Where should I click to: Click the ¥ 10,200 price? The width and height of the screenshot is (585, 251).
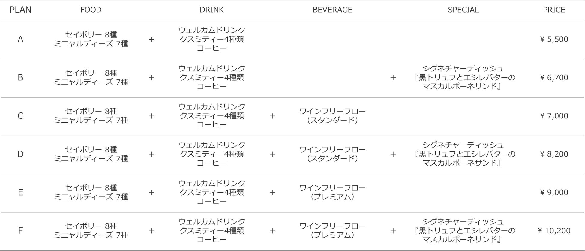(554, 231)
